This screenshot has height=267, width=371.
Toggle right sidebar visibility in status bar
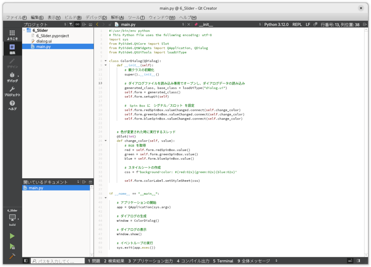tap(358, 260)
